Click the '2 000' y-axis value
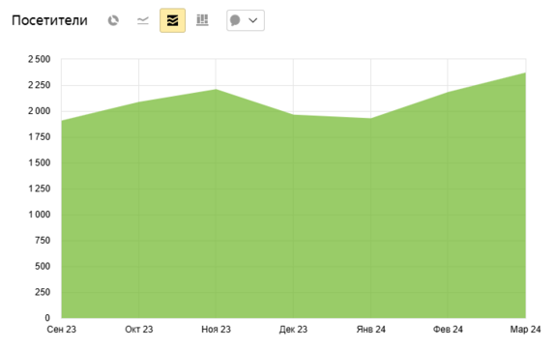The width and height of the screenshot is (556, 348). 40,111
